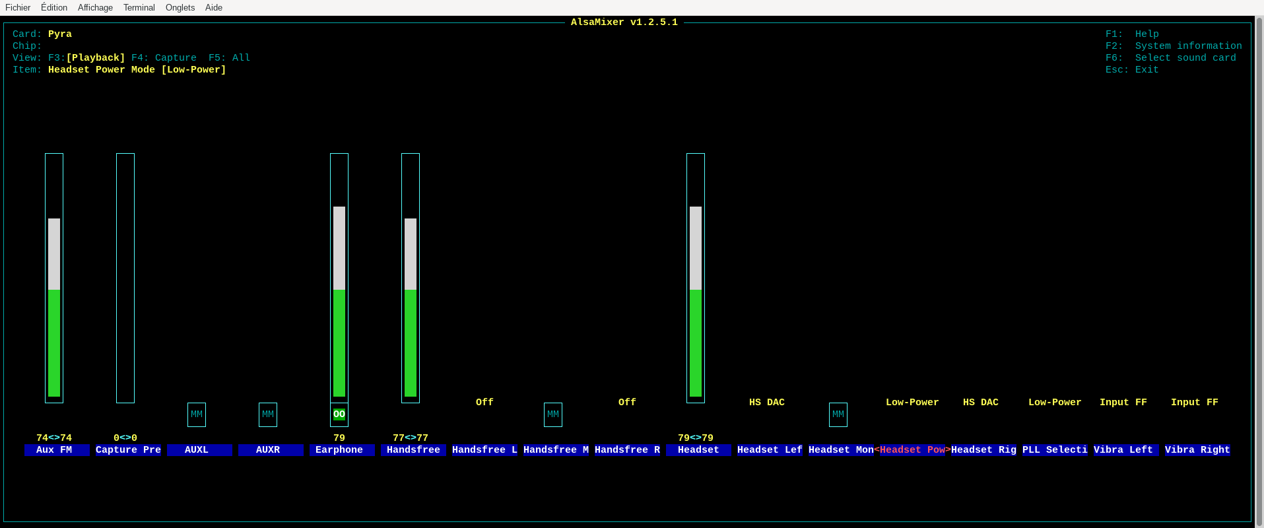Viewport: 1264px width, 528px height.
Task: Open the Onglets menu
Action: [180, 7]
